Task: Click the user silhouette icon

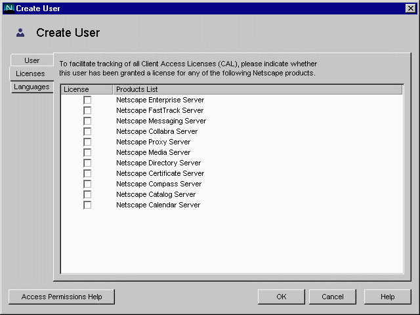Action: (x=20, y=33)
